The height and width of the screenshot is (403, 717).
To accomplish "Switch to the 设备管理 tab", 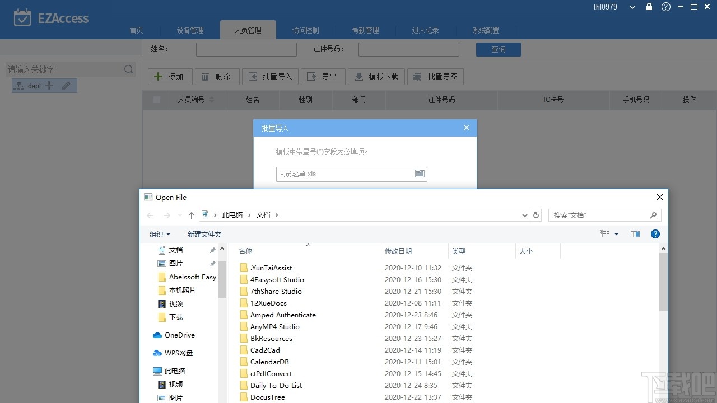I will pos(190,30).
